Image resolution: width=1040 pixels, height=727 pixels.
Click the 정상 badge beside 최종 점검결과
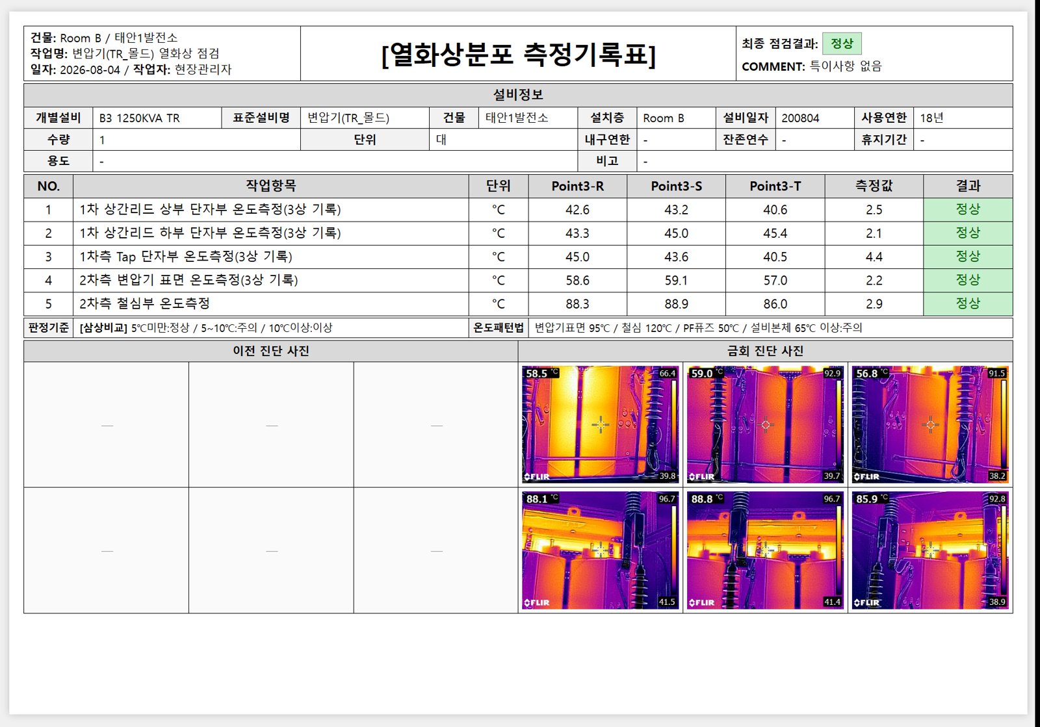pos(842,44)
